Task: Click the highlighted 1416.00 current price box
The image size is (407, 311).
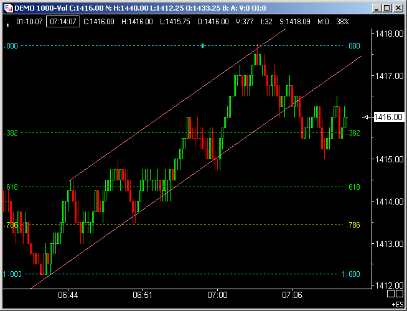Action: [388, 117]
